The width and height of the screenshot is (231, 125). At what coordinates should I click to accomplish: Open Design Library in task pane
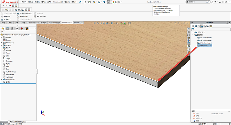tap(189, 32)
